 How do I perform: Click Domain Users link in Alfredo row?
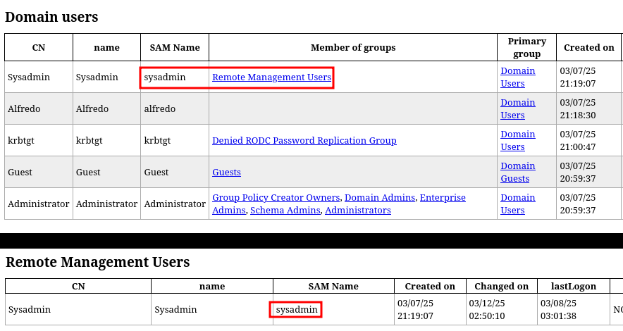[517, 108]
